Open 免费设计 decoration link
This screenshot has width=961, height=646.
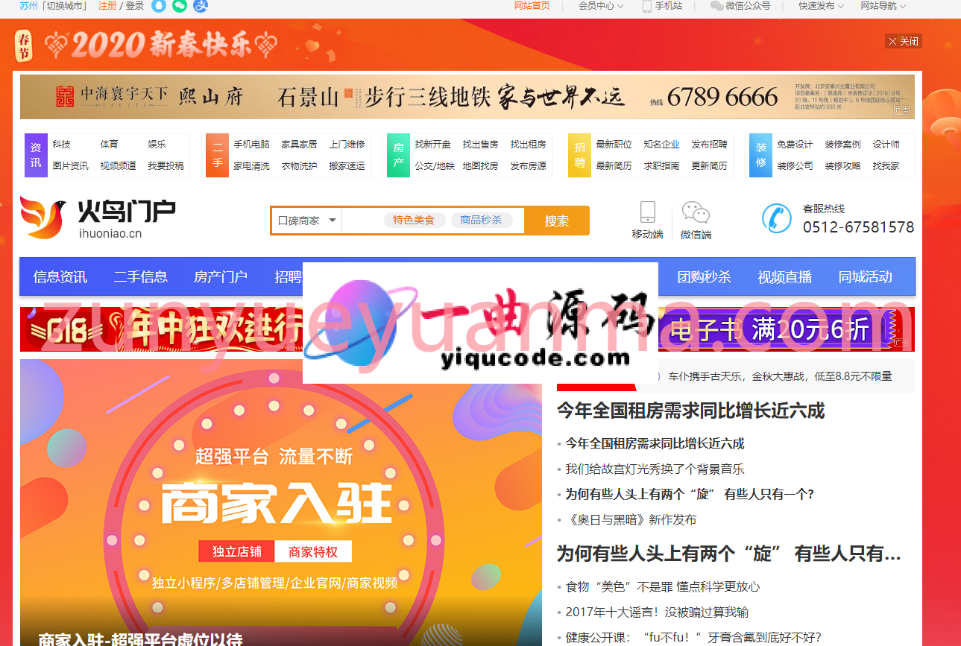click(795, 145)
